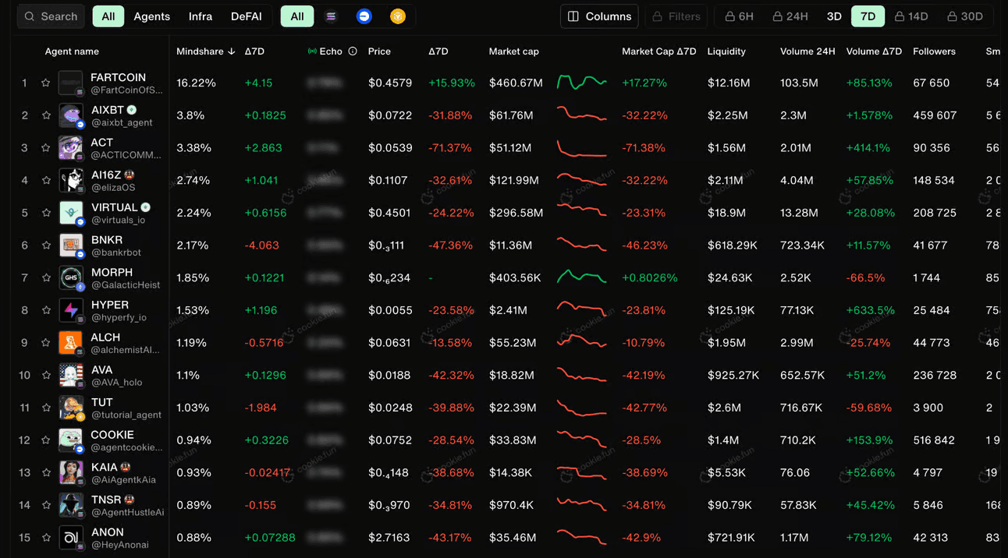Click the search magnifier icon

pos(30,16)
